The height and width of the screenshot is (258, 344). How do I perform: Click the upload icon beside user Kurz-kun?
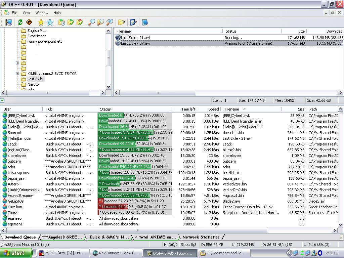coord(5,207)
